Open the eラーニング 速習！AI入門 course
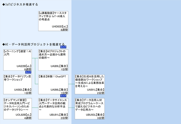Viewport: 181px width, 124px height. pyautogui.click(x=17, y=60)
